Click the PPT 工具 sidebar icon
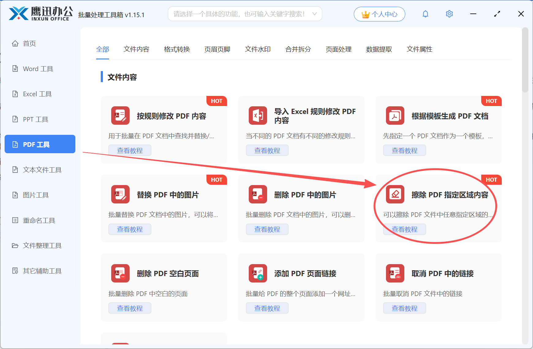This screenshot has height=349, width=533. [x=15, y=119]
